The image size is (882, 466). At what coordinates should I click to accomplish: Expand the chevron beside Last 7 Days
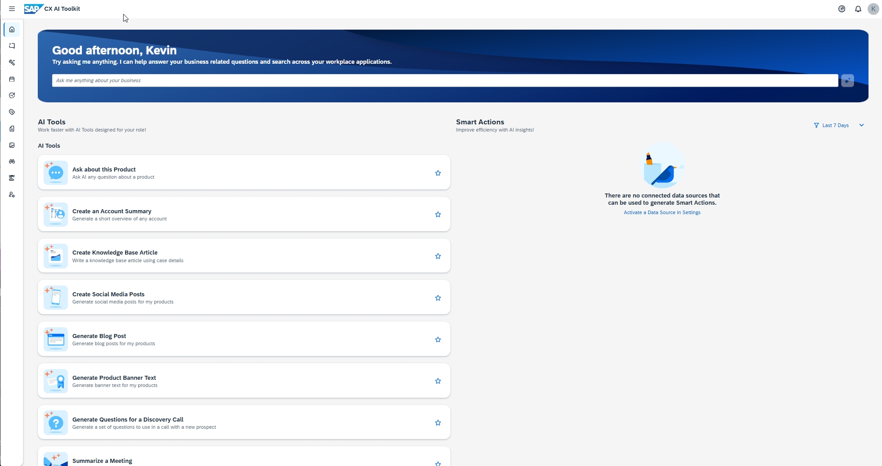tap(861, 125)
